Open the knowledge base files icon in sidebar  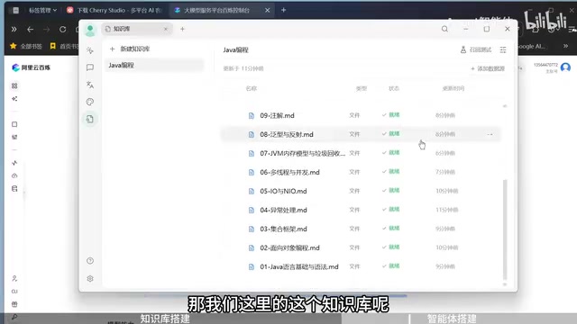point(90,119)
